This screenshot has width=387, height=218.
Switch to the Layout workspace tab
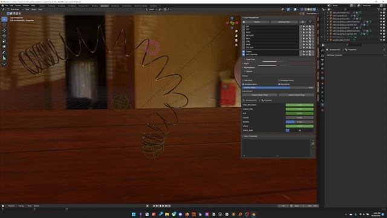43,5
